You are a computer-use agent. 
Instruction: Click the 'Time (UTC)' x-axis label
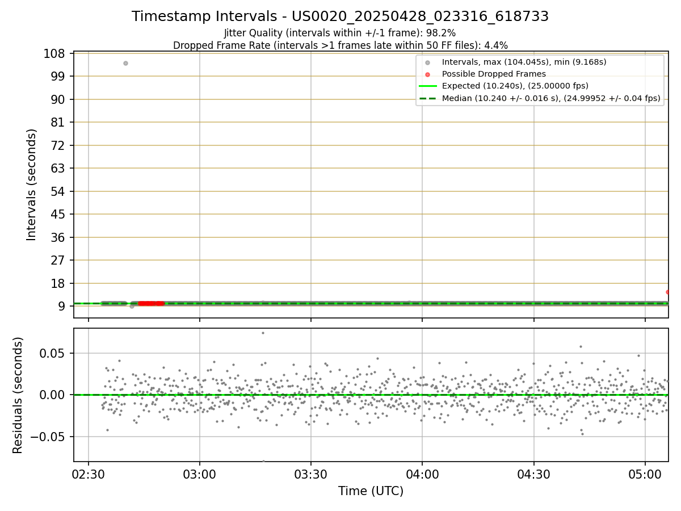pos(371,491)
